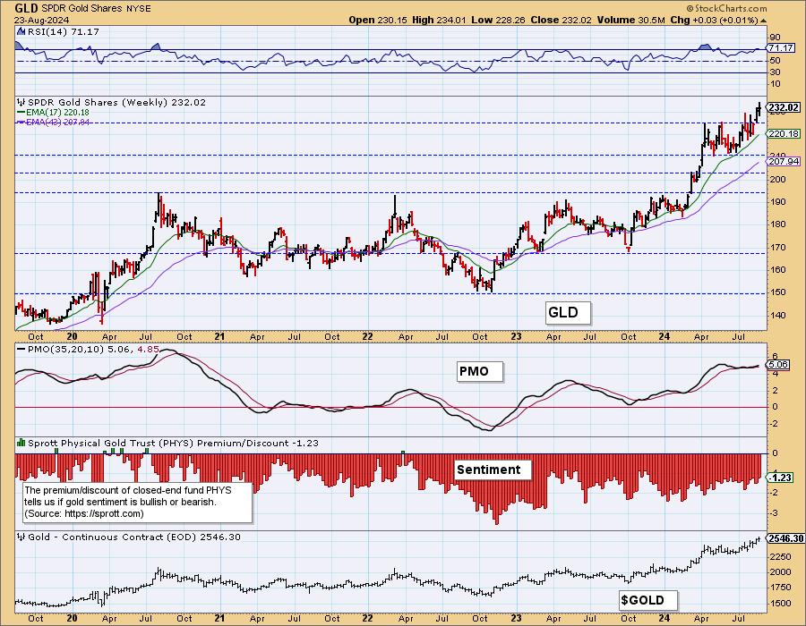Click the -1.23 sentiment tag on the axis
Viewport: 806px width, 626px height.
coord(781,478)
